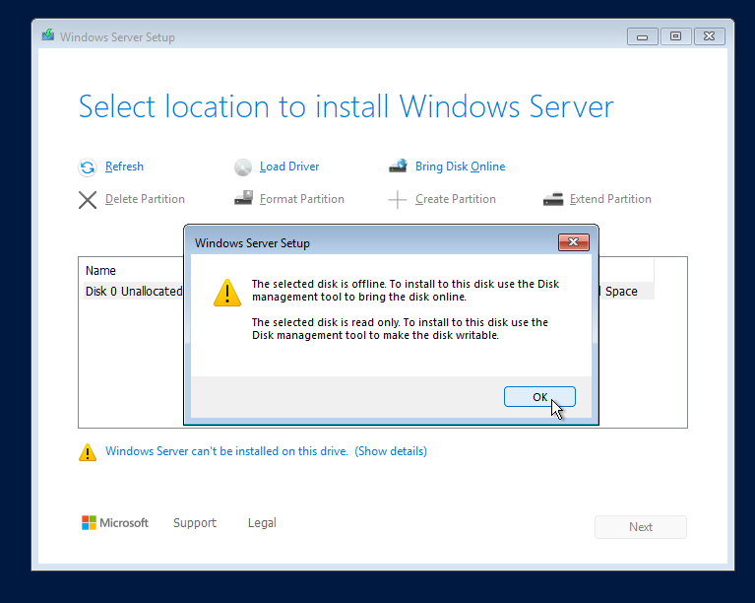This screenshot has width=755, height=603.
Task: Close the Windows Server Setup dialog
Action: 573,242
